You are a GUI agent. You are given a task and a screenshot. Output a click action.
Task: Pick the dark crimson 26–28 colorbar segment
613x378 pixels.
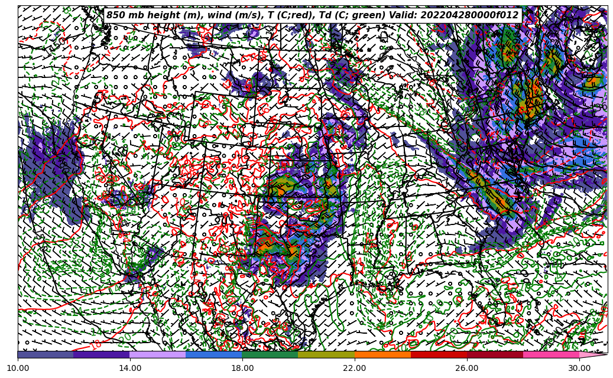(x=495, y=354)
